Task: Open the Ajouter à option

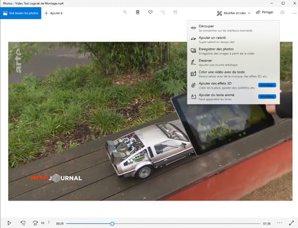Action: point(53,13)
